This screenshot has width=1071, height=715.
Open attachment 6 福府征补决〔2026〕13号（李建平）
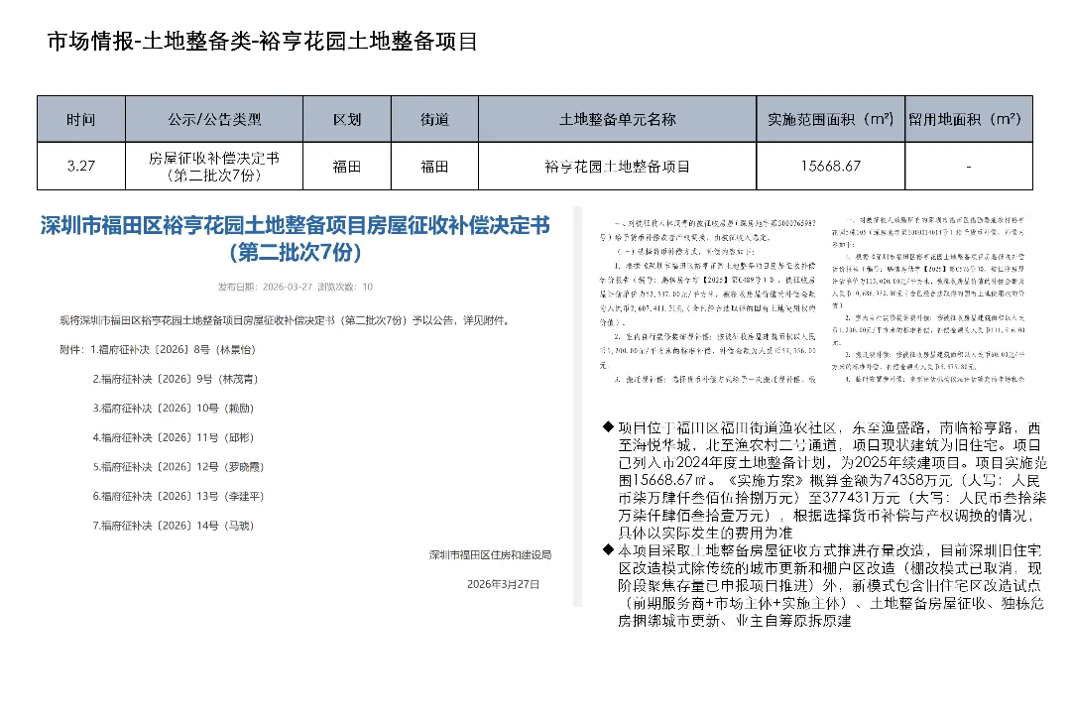[178, 497]
